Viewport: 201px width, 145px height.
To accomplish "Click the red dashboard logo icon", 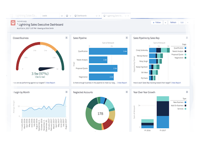I will [13, 23].
